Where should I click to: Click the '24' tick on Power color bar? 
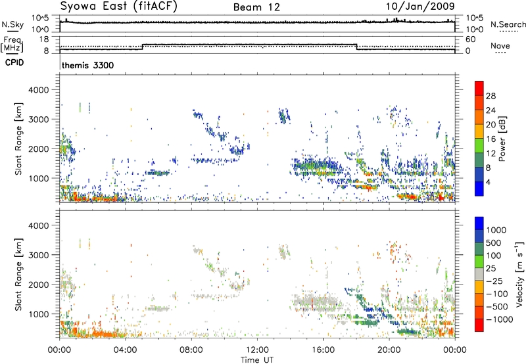coord(490,110)
